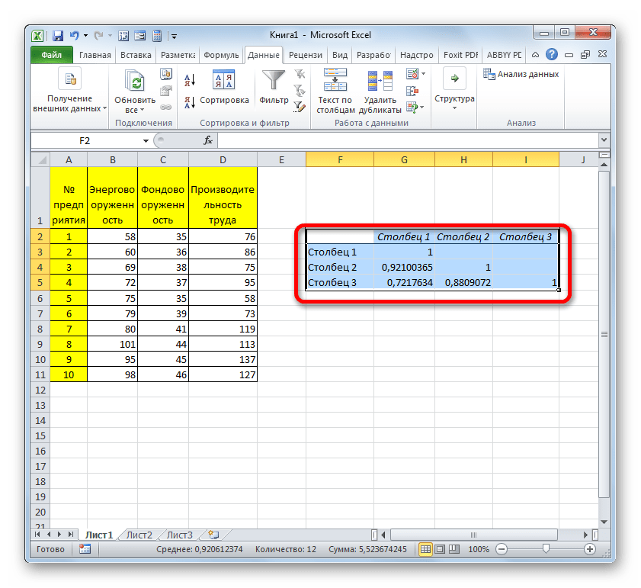
Task: Switch to the Формулы tab
Action: click(221, 55)
